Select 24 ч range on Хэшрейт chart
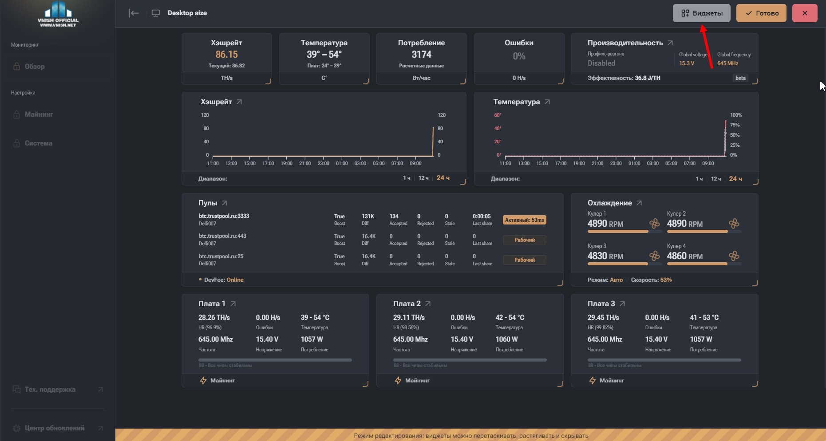826x441 pixels. point(443,178)
